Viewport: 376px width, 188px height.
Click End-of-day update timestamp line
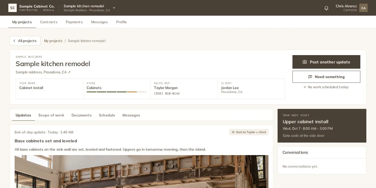(44, 132)
